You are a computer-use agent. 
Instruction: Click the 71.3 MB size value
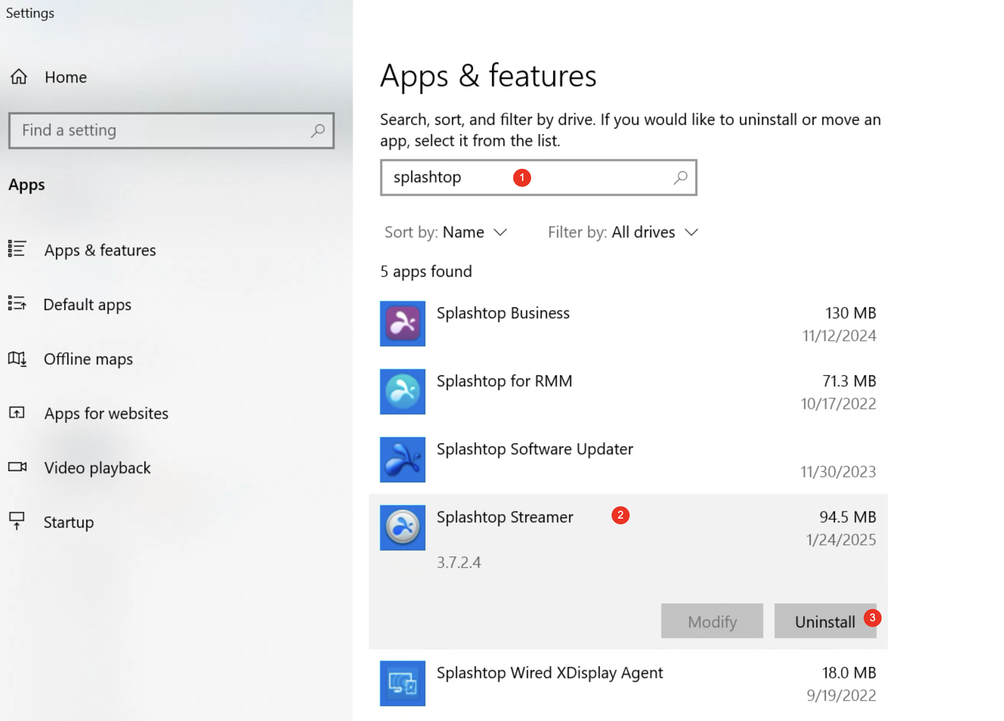coord(849,381)
